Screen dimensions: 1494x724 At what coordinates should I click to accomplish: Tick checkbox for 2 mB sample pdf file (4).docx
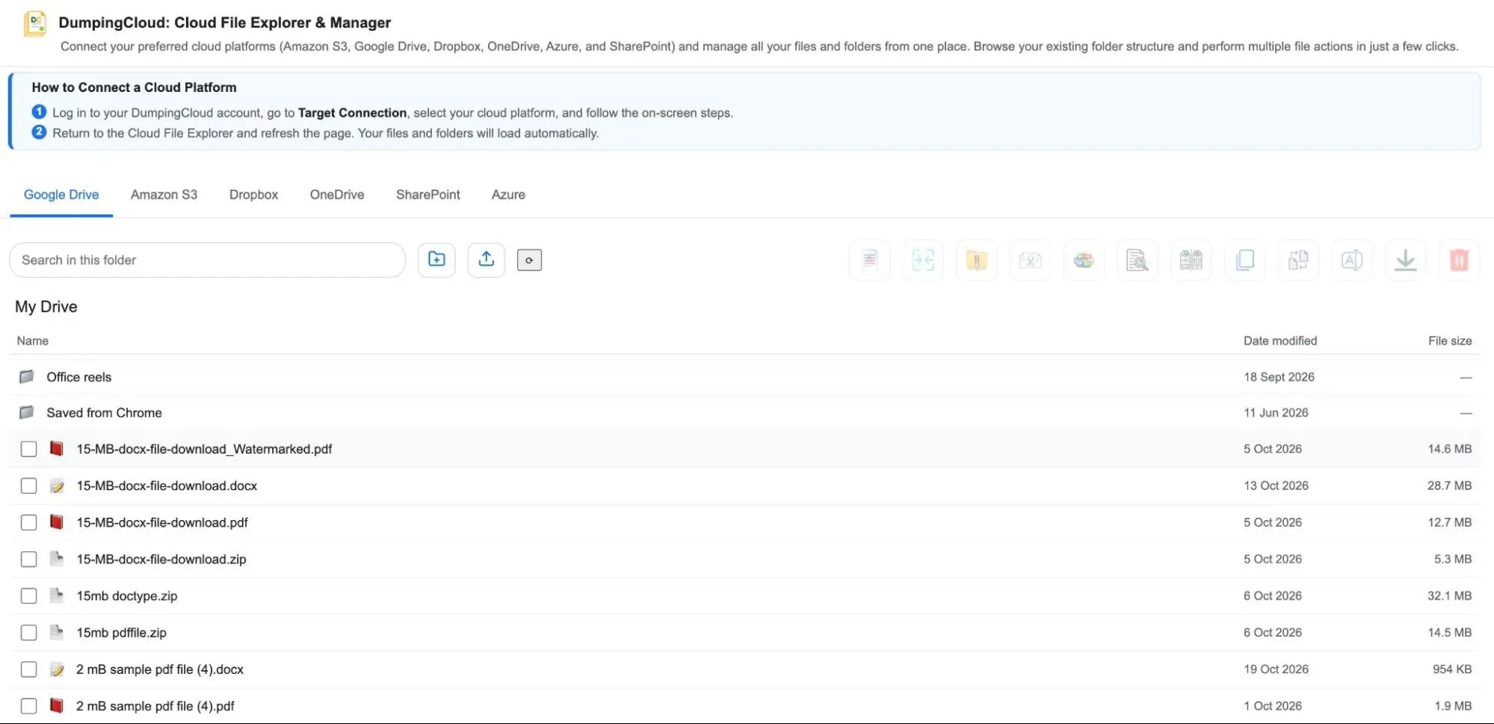pos(28,669)
